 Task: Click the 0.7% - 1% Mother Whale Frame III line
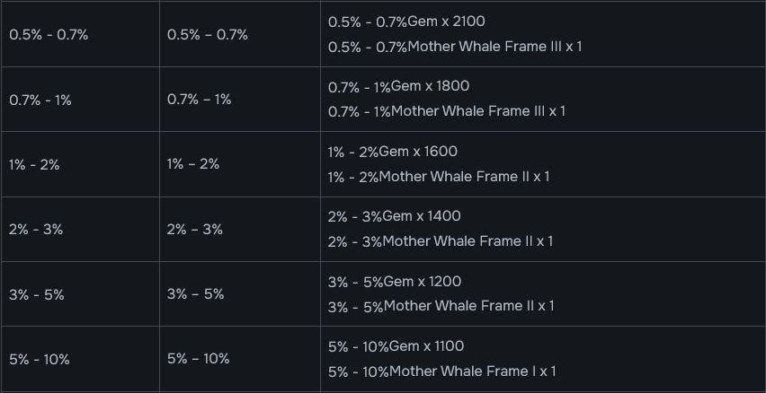pos(447,111)
